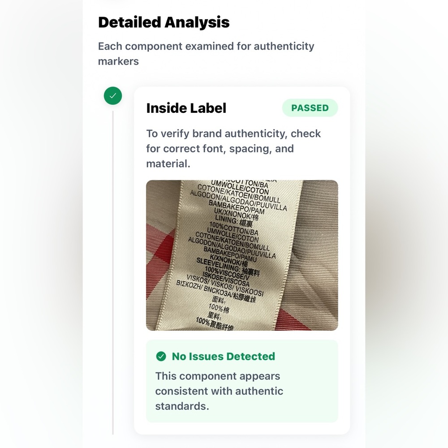This screenshot has width=448, height=448.
Task: Click the BAMBAKEPO/PAMU line in the photo
Action: tap(230, 254)
